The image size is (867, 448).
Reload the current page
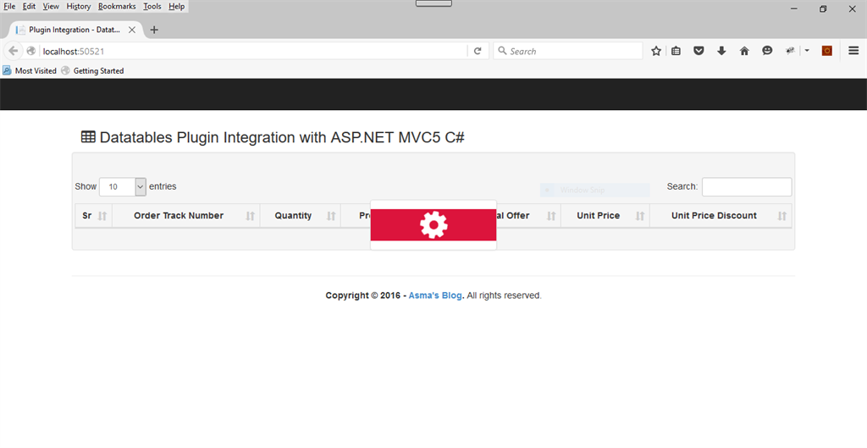[478, 51]
